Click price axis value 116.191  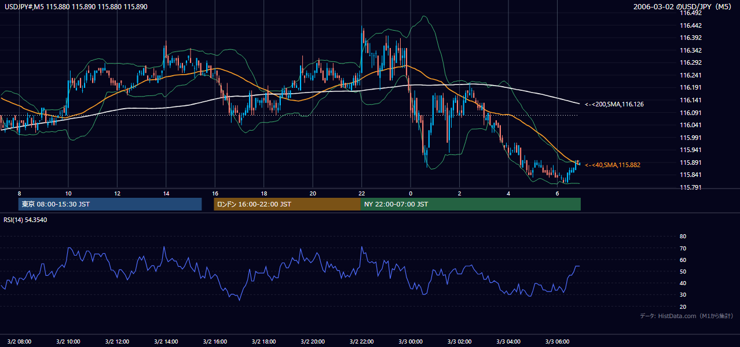click(x=691, y=88)
